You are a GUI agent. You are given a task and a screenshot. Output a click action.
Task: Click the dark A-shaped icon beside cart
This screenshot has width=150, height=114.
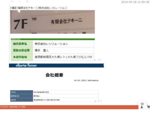point(142,107)
